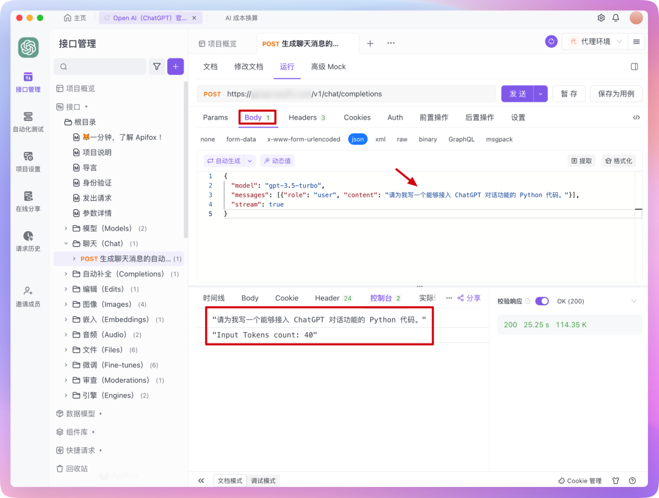Click the 格式化 format button
This screenshot has height=498, width=659.
(619, 161)
